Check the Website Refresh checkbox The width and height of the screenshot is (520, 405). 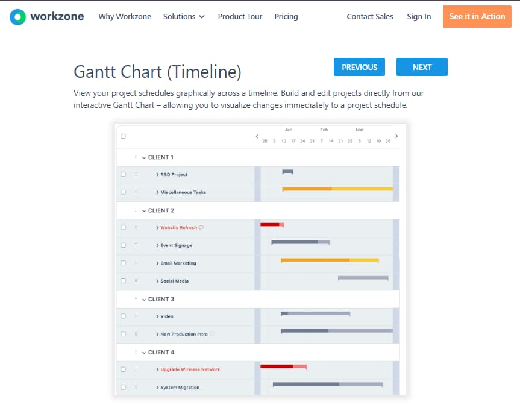pyautogui.click(x=124, y=227)
